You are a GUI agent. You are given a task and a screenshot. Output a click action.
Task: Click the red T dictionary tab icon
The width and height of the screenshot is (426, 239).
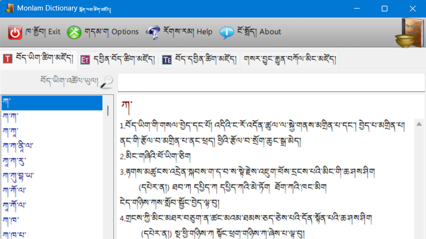coord(7,59)
